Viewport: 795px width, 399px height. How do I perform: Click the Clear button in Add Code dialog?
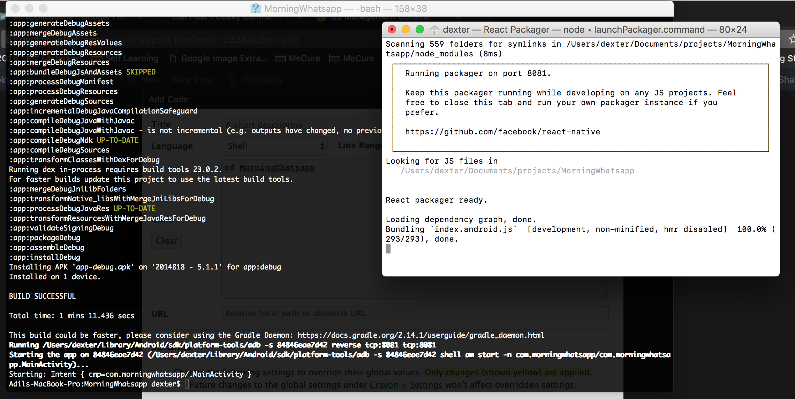tap(167, 241)
